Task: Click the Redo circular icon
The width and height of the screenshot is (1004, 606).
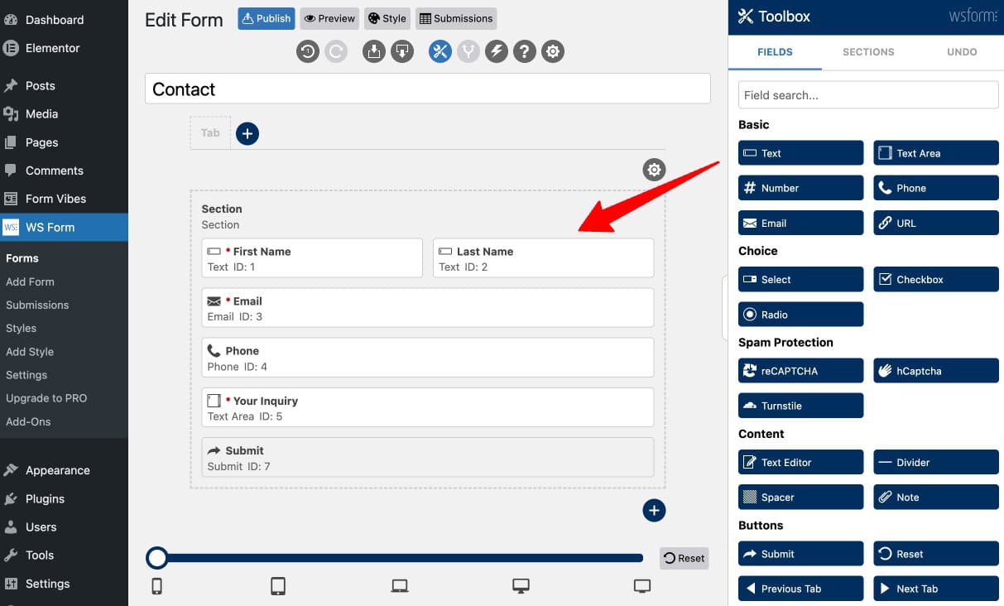Action: (335, 51)
